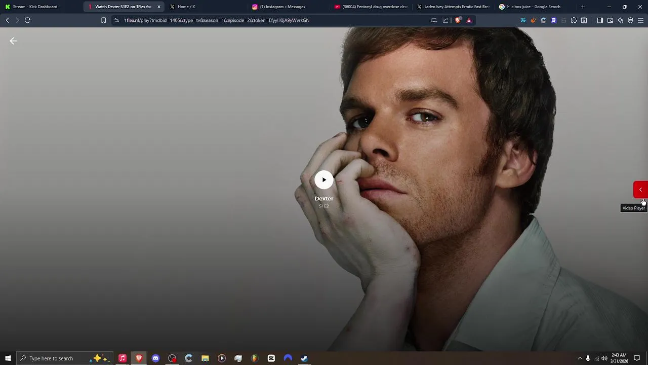648x365 pixels.
Task: Go back using the player back arrow
Action: [x=14, y=41]
